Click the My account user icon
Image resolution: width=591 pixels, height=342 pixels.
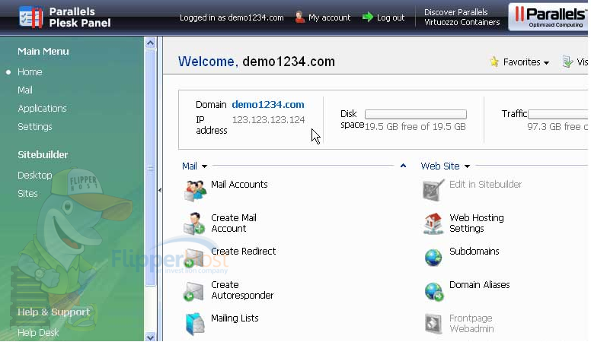click(299, 17)
